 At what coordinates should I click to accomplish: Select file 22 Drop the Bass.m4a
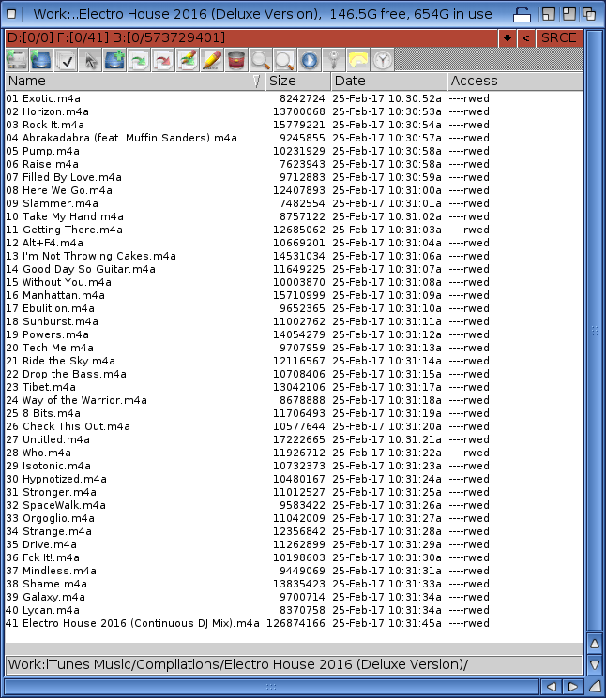[66, 374]
